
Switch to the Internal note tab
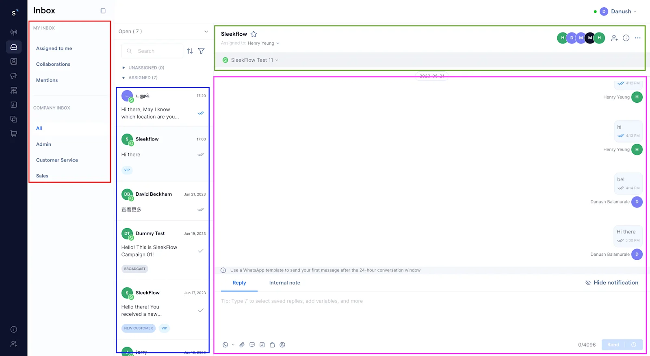tap(285, 283)
